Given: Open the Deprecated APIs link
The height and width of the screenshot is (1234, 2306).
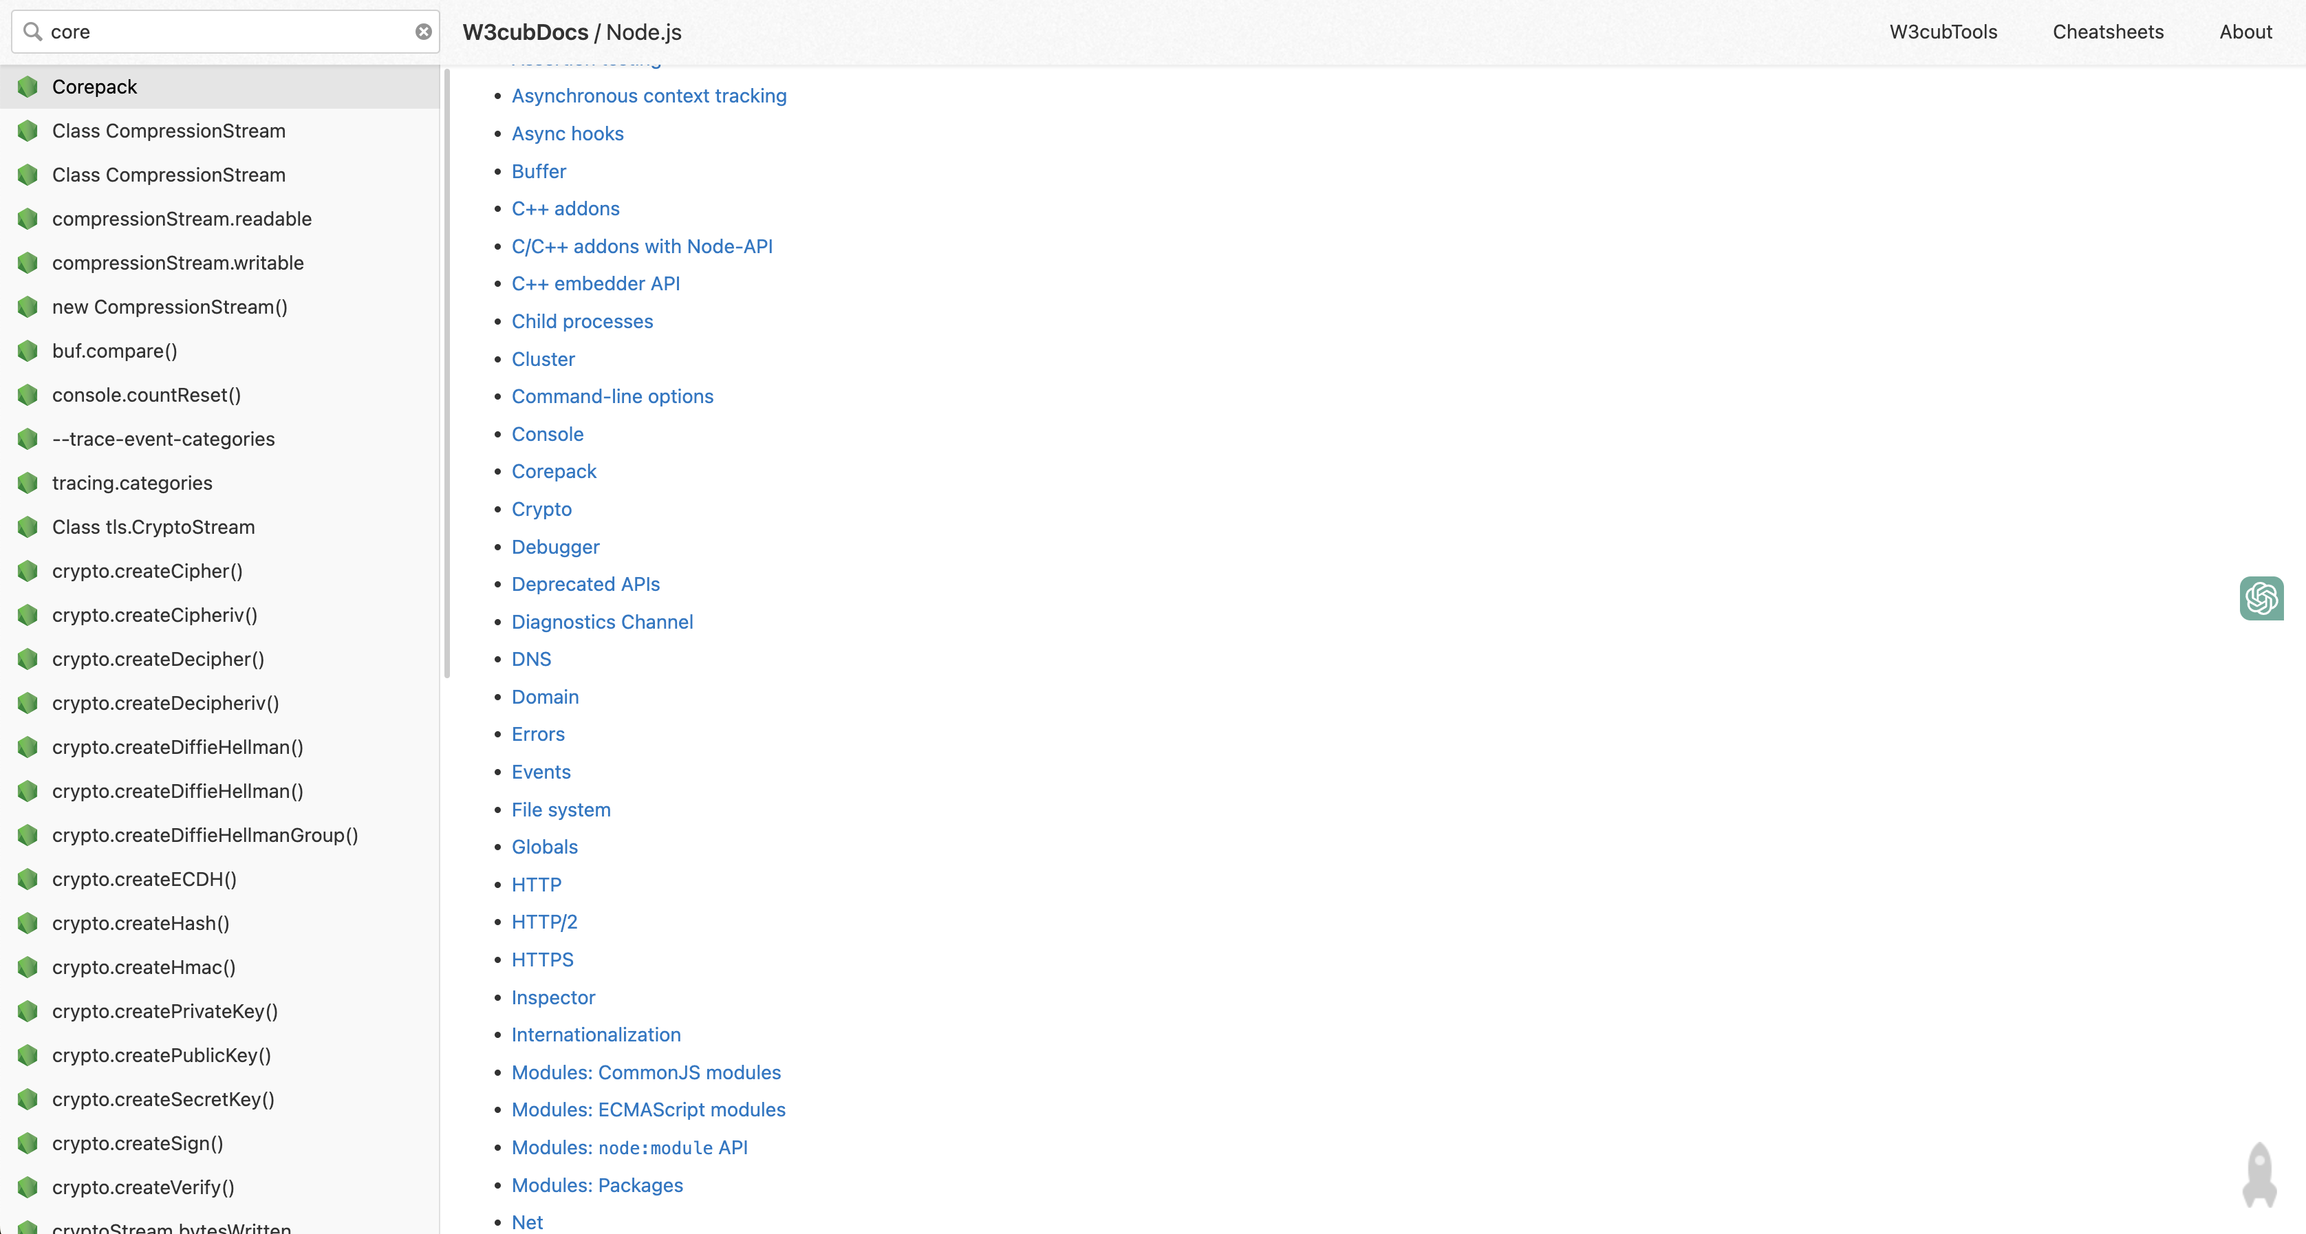Looking at the screenshot, I should (585, 585).
